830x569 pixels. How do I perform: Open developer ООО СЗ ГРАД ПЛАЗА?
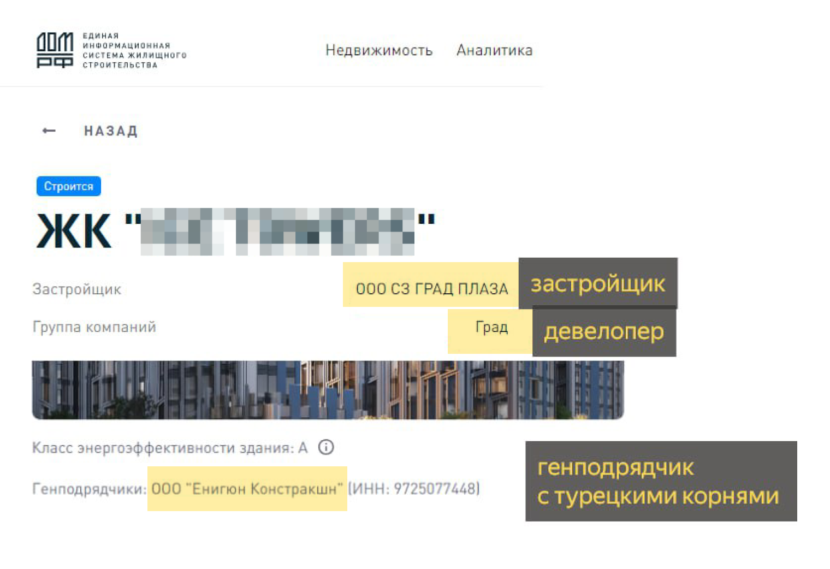[432, 288]
